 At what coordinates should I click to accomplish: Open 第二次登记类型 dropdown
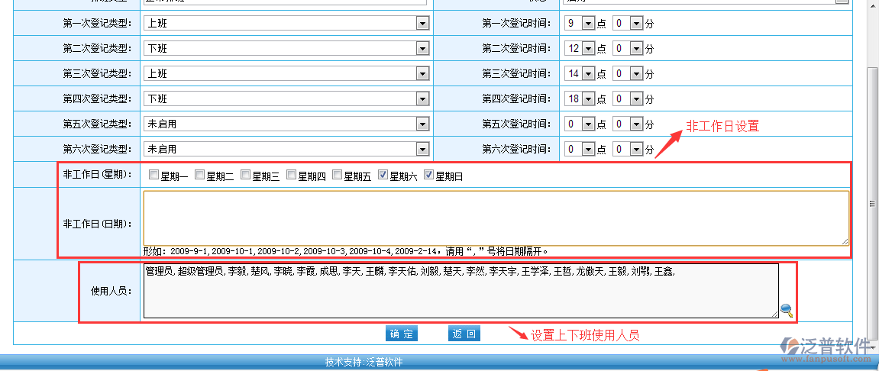coord(286,48)
